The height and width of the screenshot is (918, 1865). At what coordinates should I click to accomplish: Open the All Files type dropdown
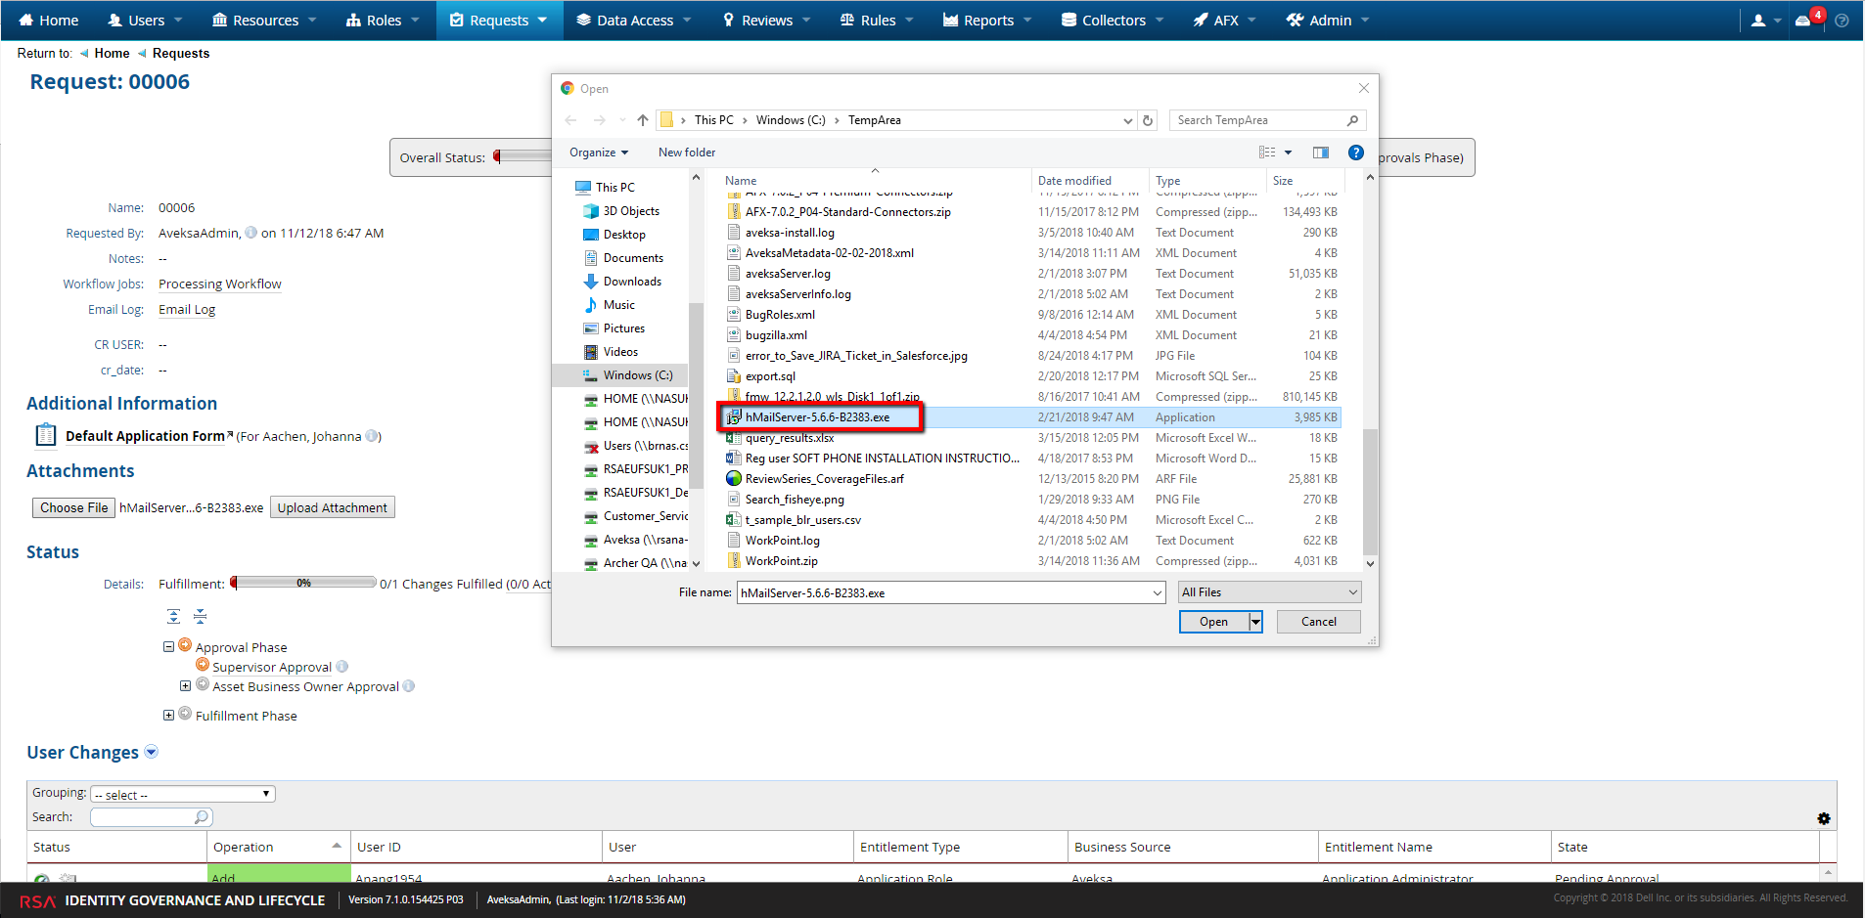point(1268,591)
